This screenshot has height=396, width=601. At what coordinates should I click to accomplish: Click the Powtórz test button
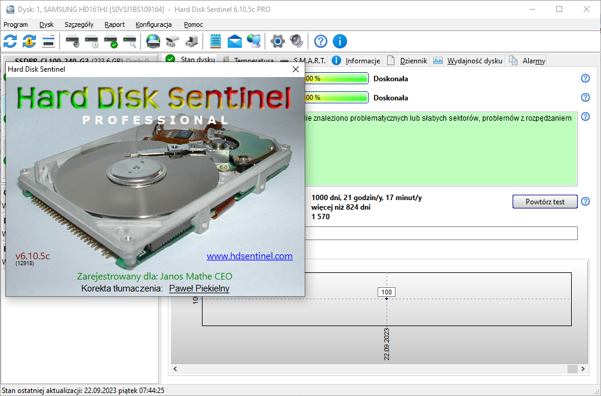(x=545, y=202)
